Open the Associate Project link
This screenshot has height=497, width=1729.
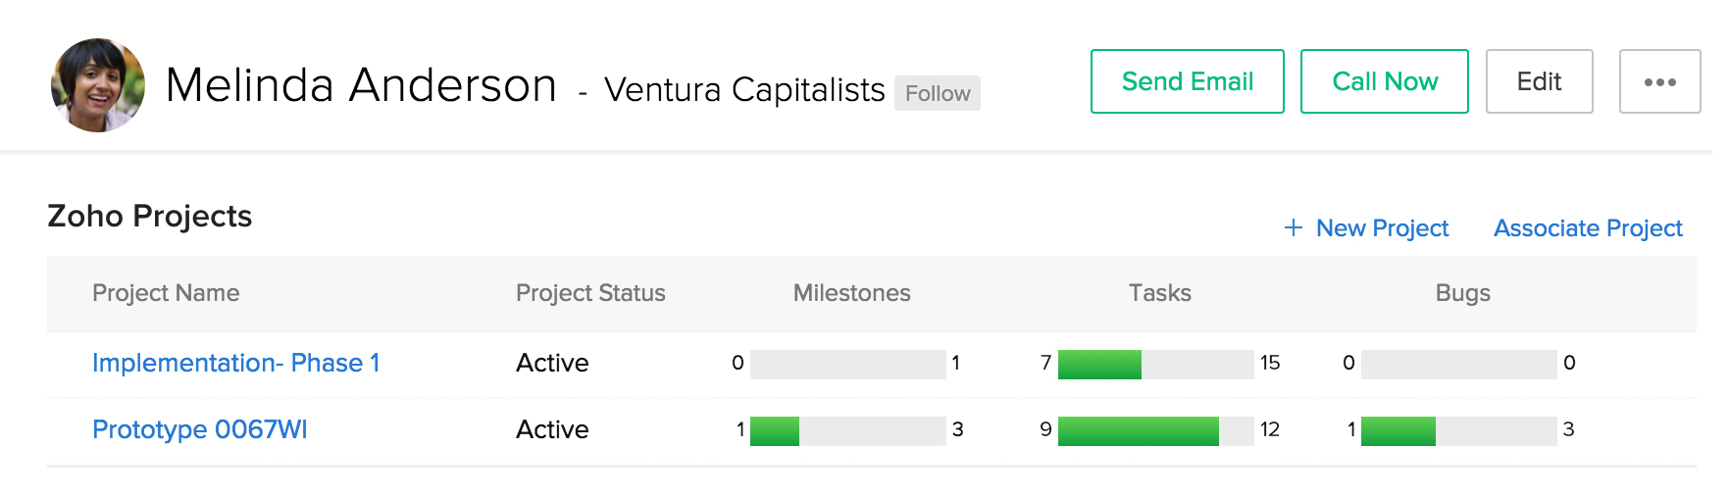click(x=1588, y=228)
